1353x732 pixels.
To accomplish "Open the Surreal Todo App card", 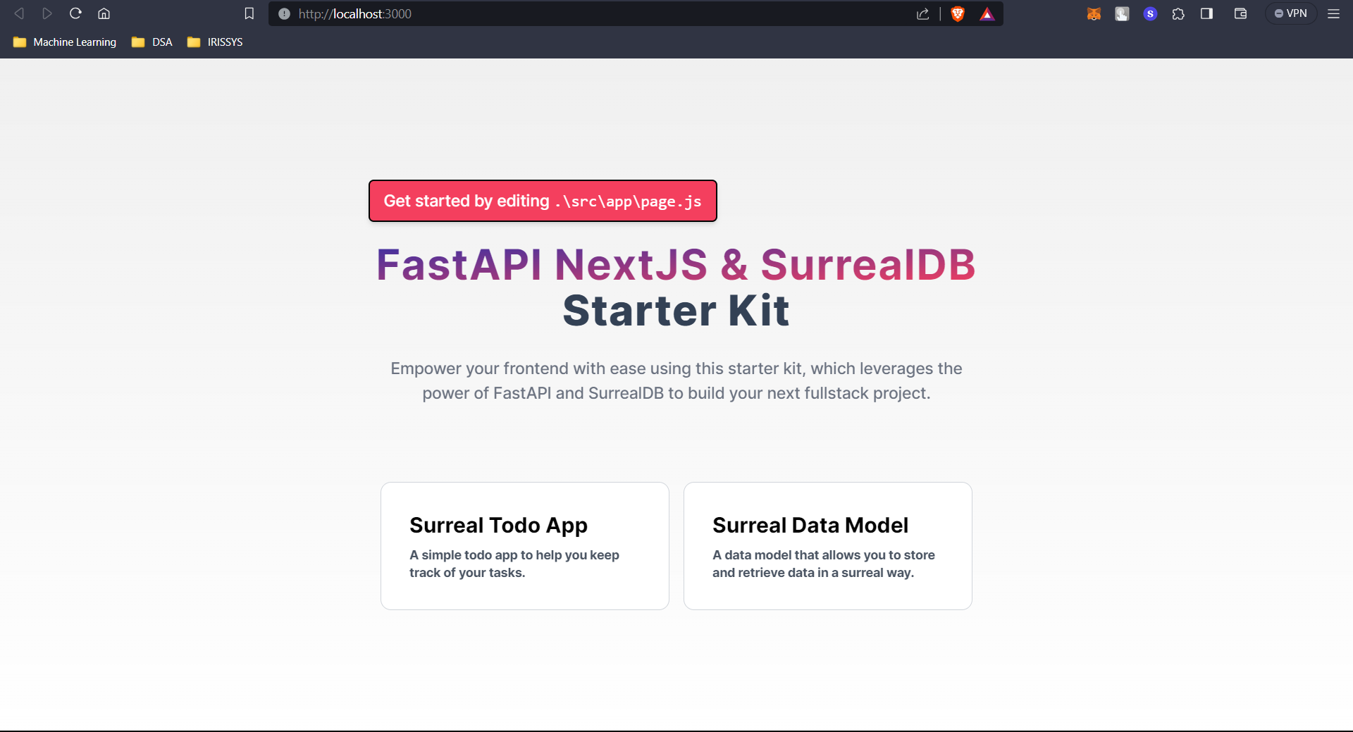I will pos(525,546).
